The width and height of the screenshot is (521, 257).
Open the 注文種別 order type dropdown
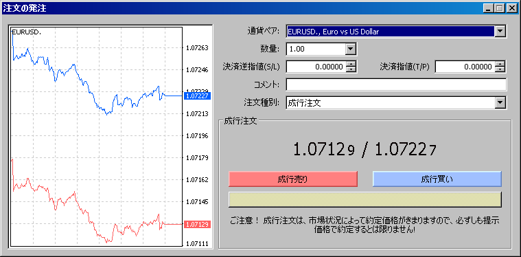[x=500, y=103]
